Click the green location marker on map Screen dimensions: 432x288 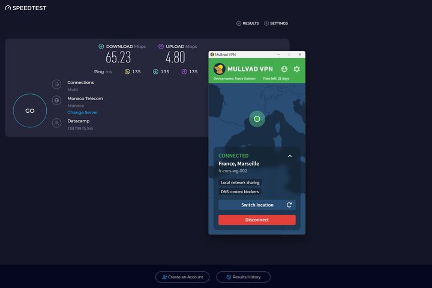(257, 119)
